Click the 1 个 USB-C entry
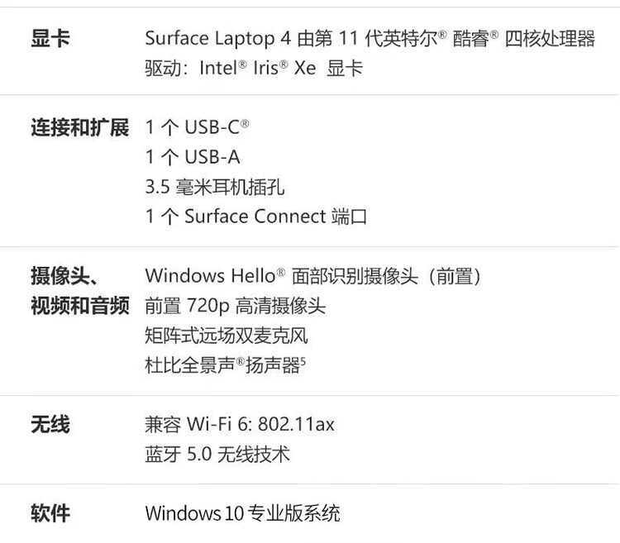620x543 pixels. [x=197, y=127]
